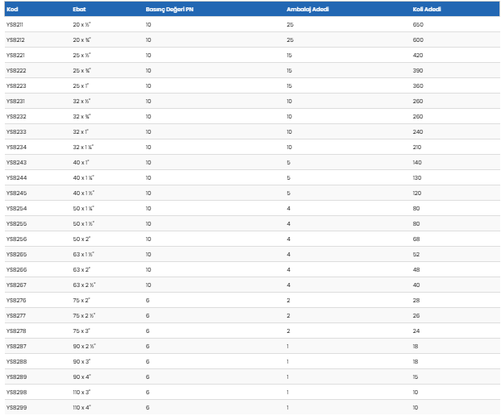The image size is (501, 416).
Task: Select product code YS8211
Action: pyautogui.click(x=15, y=25)
